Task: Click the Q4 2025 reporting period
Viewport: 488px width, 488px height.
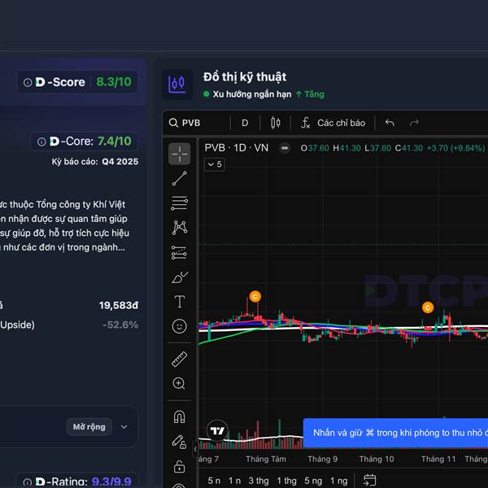Action: tap(120, 162)
